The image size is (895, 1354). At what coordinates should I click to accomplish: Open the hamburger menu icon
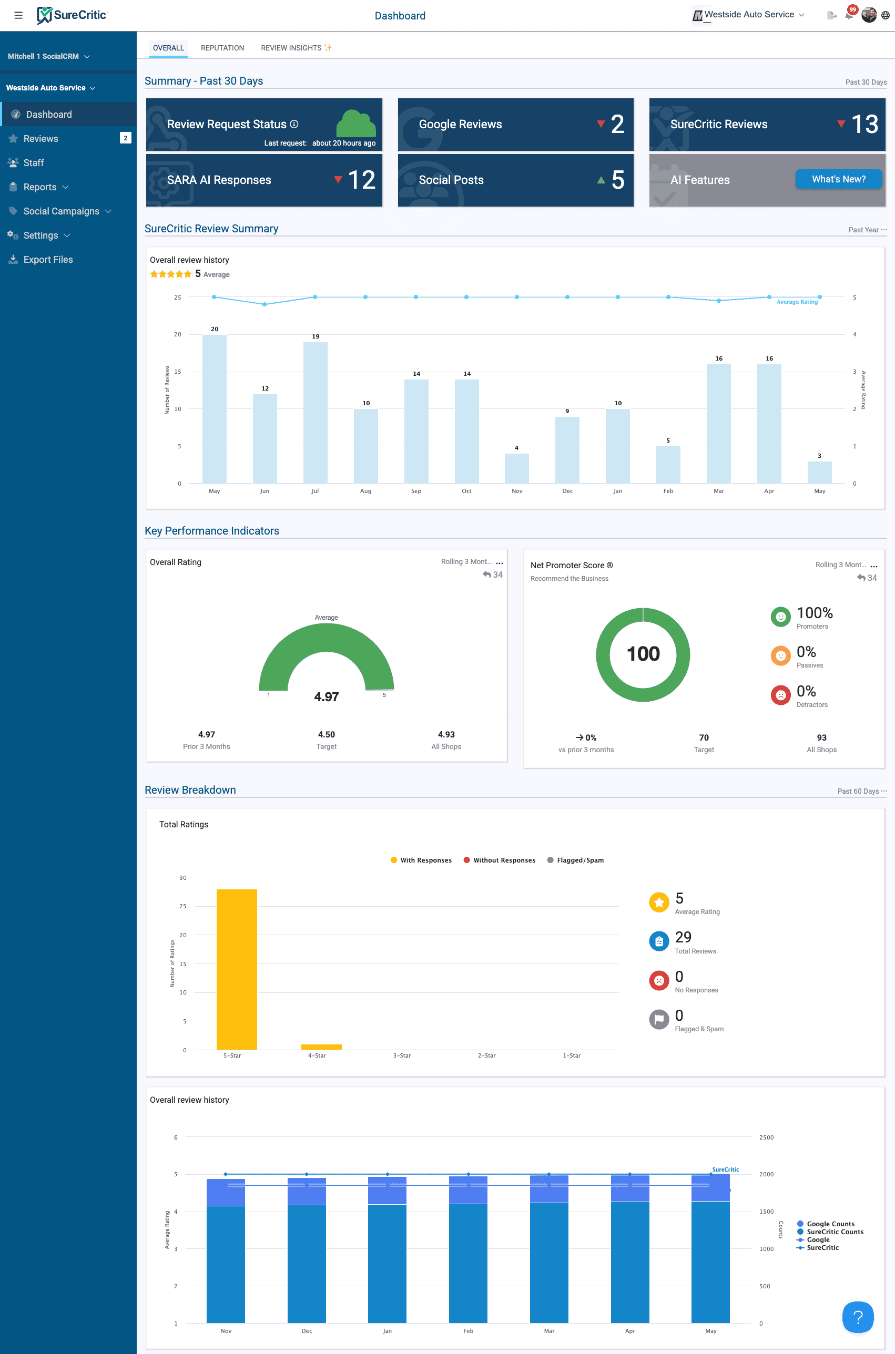coord(18,15)
